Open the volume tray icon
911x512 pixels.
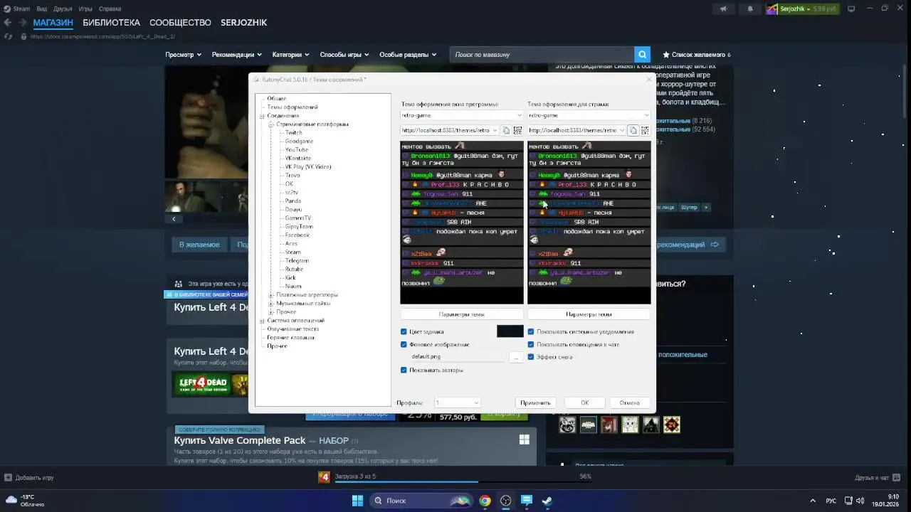tap(860, 501)
